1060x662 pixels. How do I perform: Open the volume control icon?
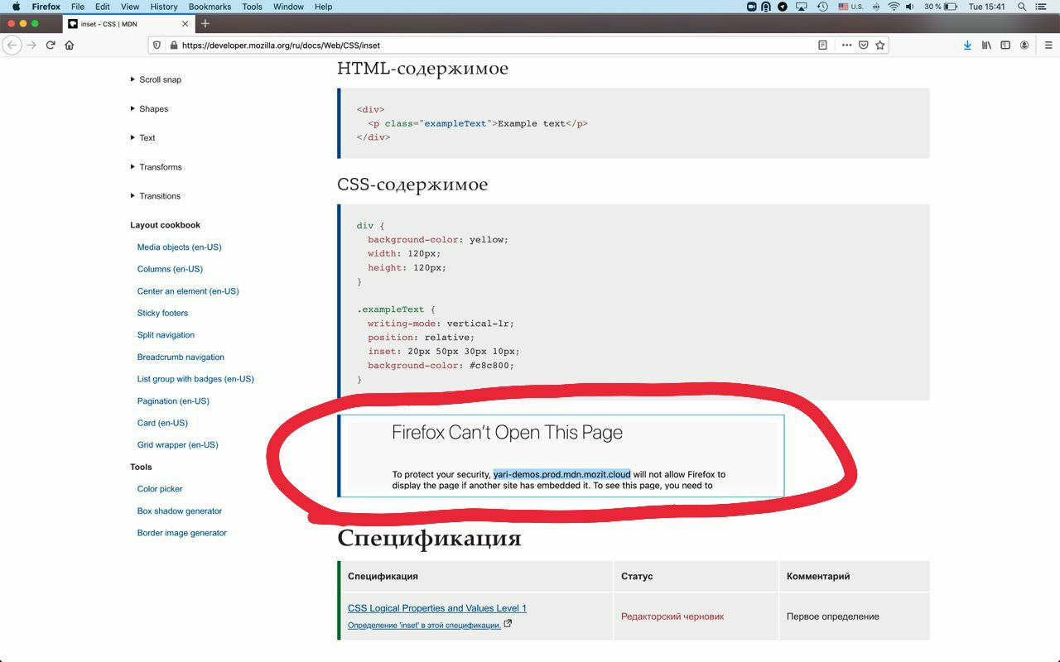[x=910, y=7]
